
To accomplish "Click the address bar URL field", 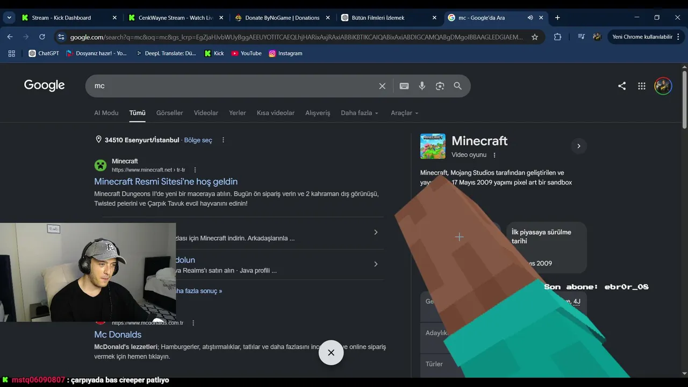I will click(296, 37).
